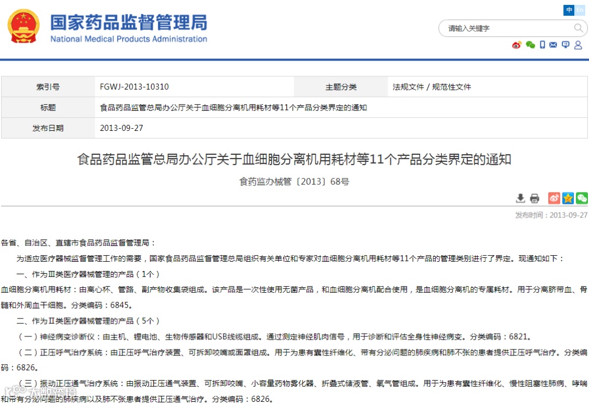Print this notice page

pyautogui.click(x=534, y=198)
